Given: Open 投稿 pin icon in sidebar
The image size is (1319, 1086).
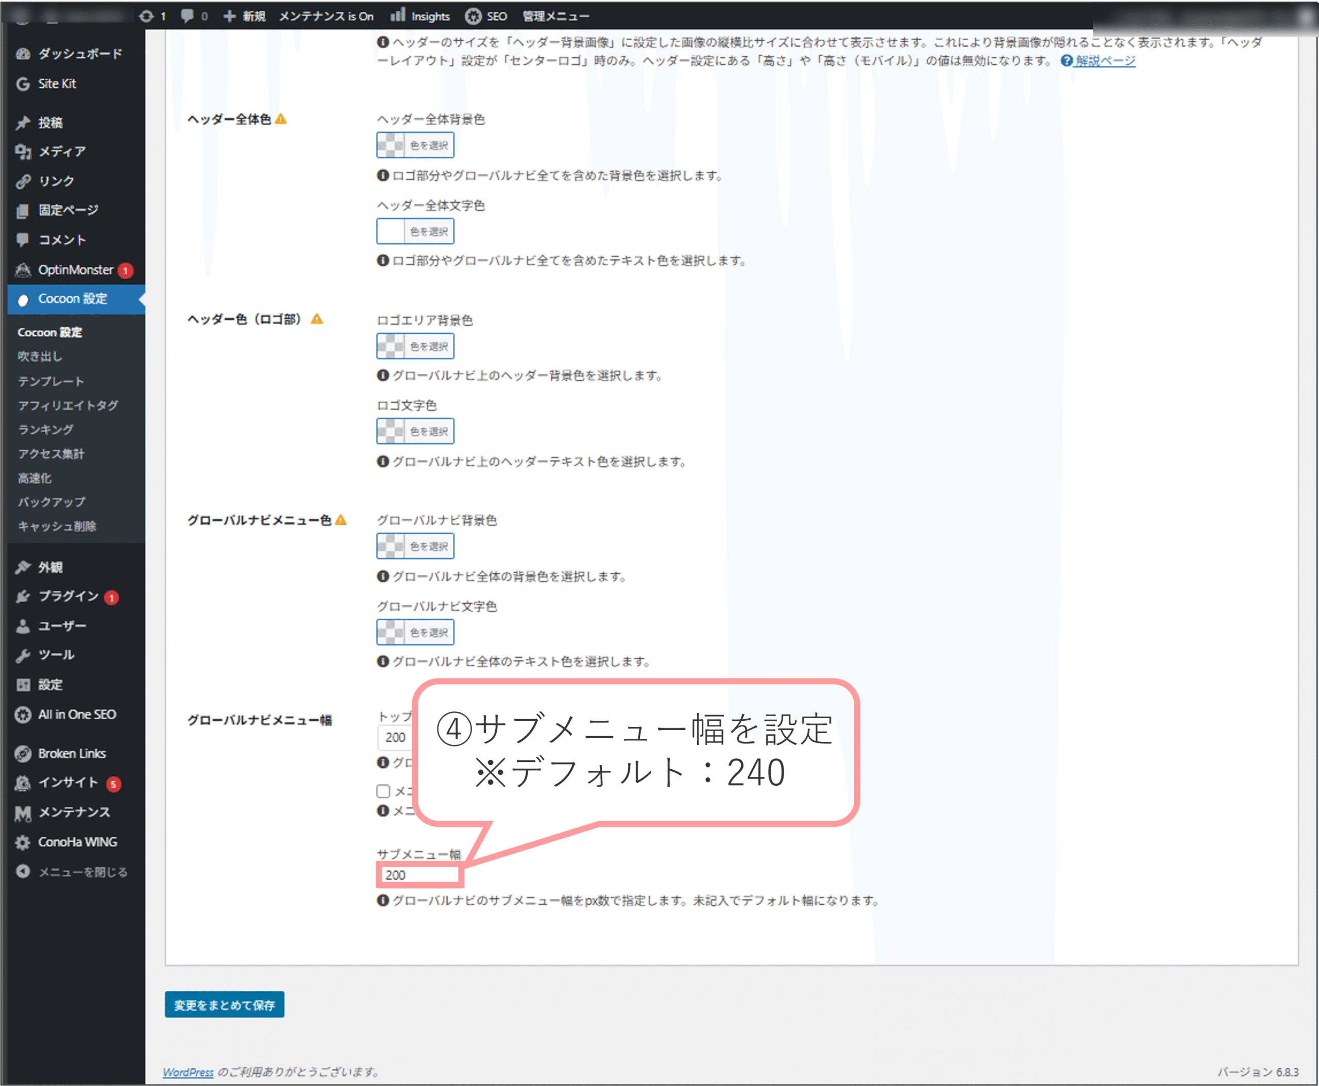Looking at the screenshot, I should click(x=23, y=123).
